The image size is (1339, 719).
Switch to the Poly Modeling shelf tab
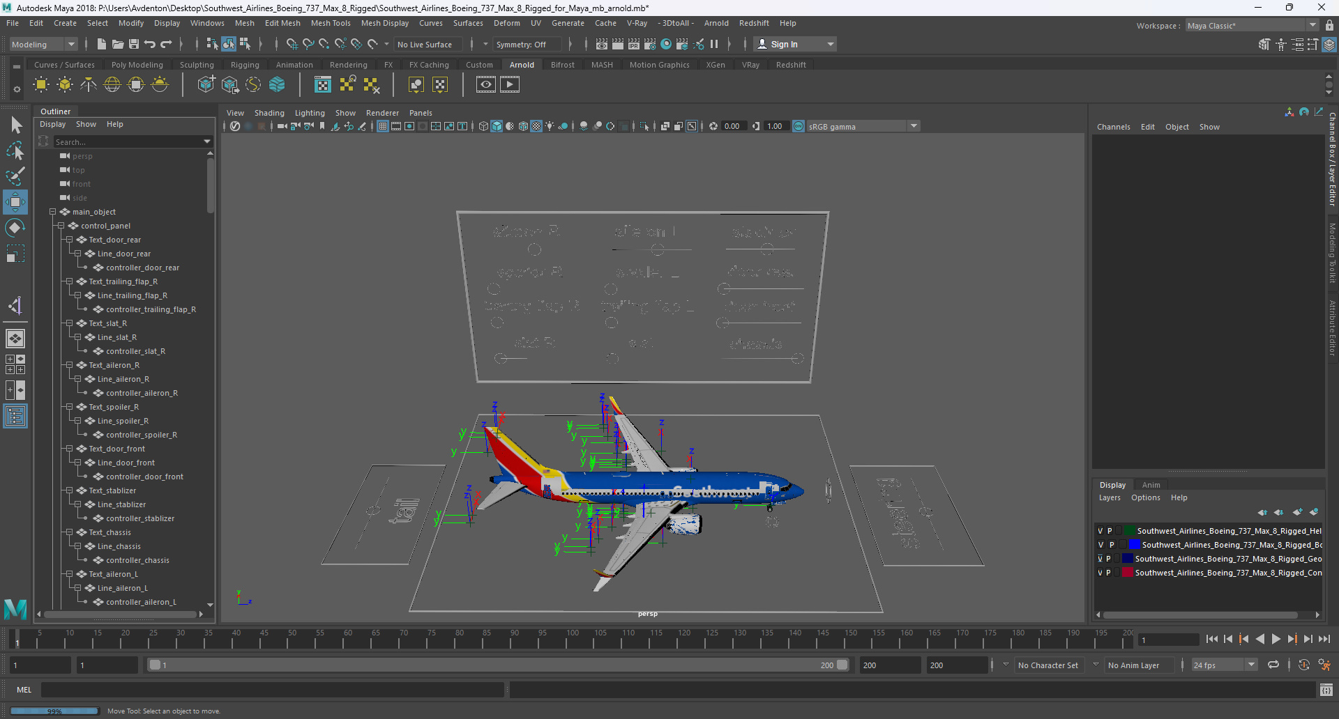coord(137,65)
